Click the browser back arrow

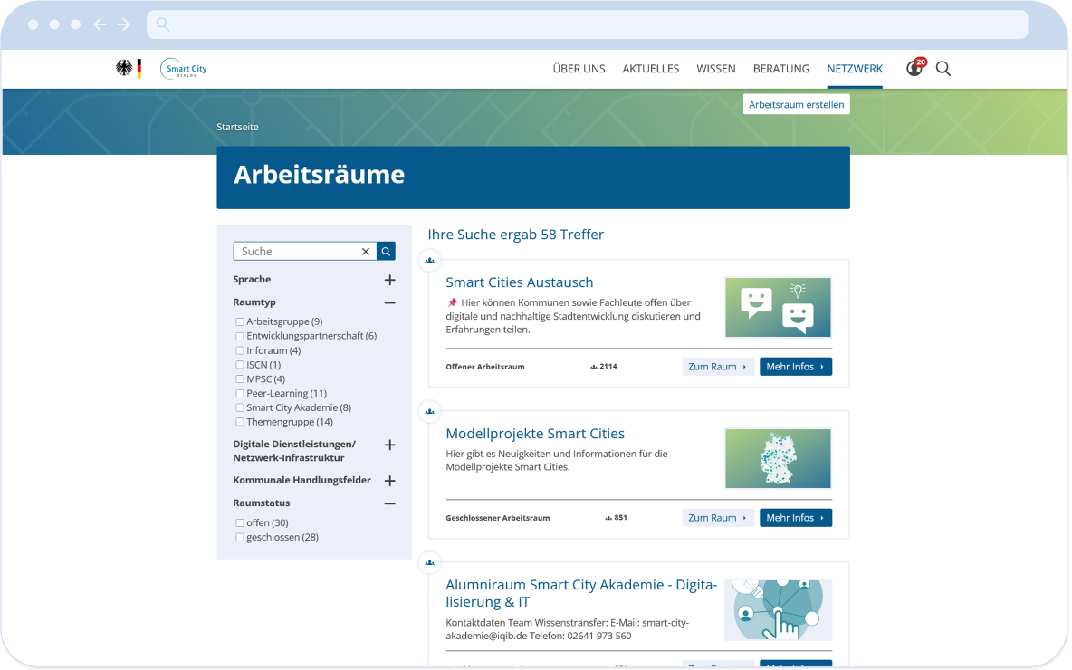click(100, 24)
